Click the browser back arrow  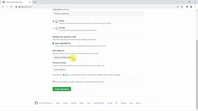3,7
